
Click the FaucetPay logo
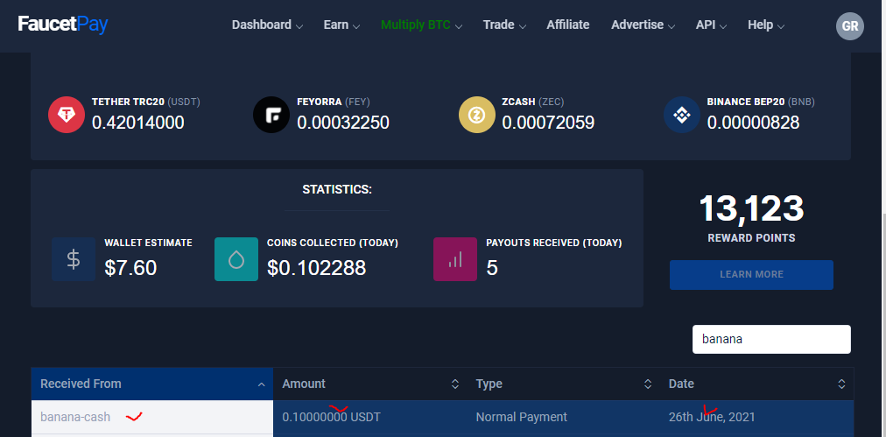point(63,25)
